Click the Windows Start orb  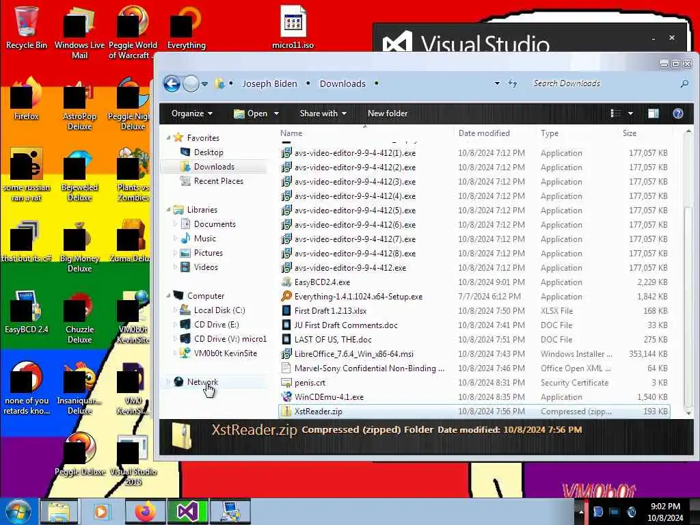18,511
